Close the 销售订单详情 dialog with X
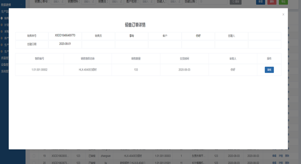Viewport: 301px width, 164px height. click(283, 14)
